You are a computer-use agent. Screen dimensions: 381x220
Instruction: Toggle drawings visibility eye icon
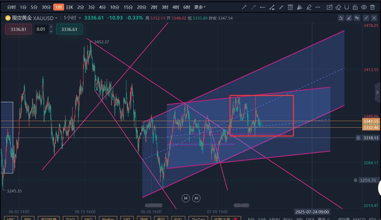point(364,7)
